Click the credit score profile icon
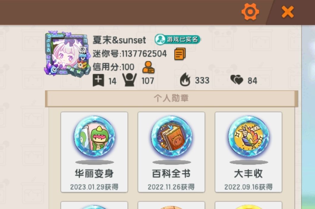Viewport: 315px width, 209px height. click(x=149, y=67)
